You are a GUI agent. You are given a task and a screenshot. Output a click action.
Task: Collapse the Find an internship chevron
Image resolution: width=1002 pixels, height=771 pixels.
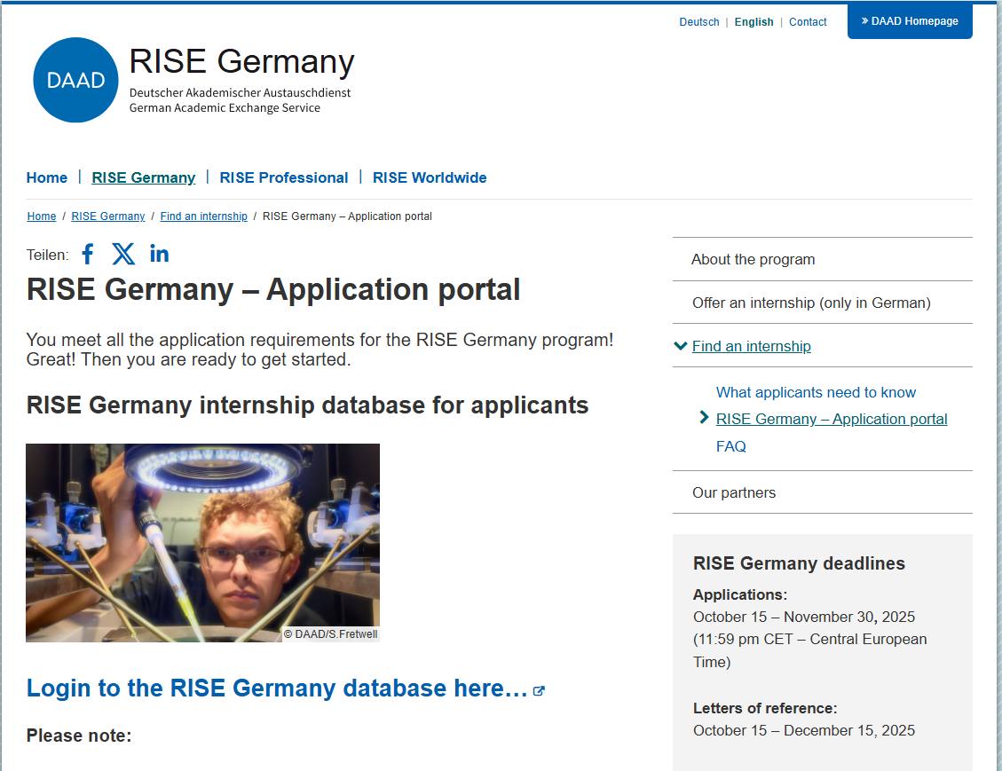point(681,346)
